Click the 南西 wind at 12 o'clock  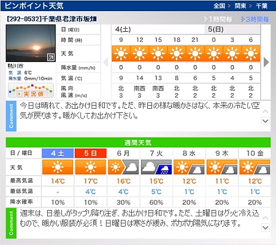[139, 88]
